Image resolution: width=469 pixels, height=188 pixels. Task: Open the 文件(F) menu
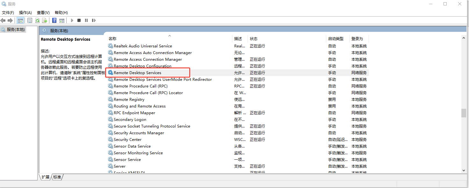[8, 13]
